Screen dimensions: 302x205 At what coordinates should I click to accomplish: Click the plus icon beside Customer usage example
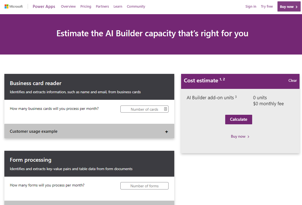click(x=166, y=132)
